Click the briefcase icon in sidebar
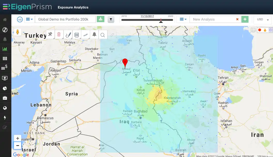This screenshot has height=157, width=273. (x=5, y=98)
